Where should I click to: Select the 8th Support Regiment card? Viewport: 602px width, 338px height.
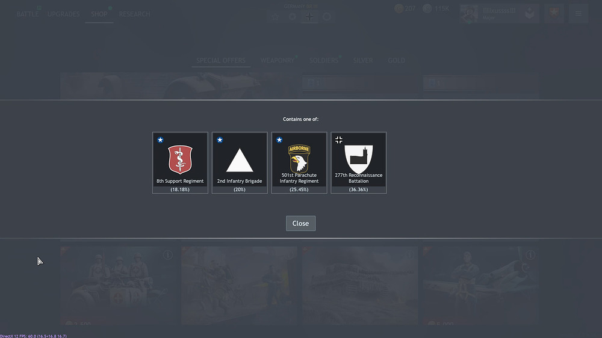[180, 162]
